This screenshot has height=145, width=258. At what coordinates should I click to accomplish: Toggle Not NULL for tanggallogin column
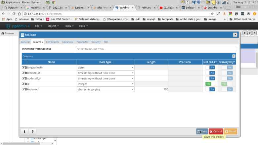(210, 68)
